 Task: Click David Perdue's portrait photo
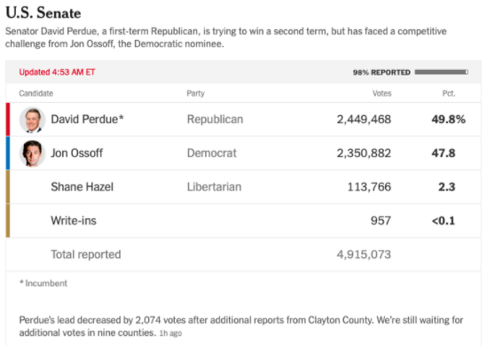(32, 120)
